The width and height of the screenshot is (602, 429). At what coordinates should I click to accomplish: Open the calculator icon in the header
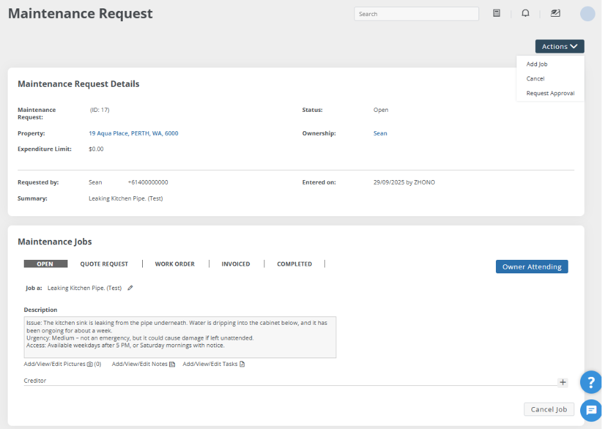pos(497,14)
